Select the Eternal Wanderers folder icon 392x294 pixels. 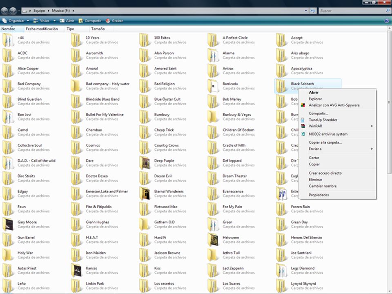pyautogui.click(x=145, y=194)
